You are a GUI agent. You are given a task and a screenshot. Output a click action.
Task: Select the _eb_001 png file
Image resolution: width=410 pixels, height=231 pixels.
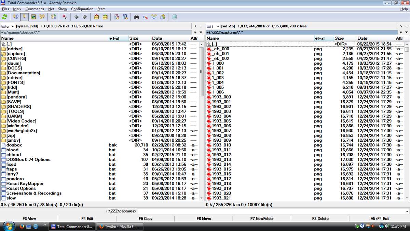[304, 54]
